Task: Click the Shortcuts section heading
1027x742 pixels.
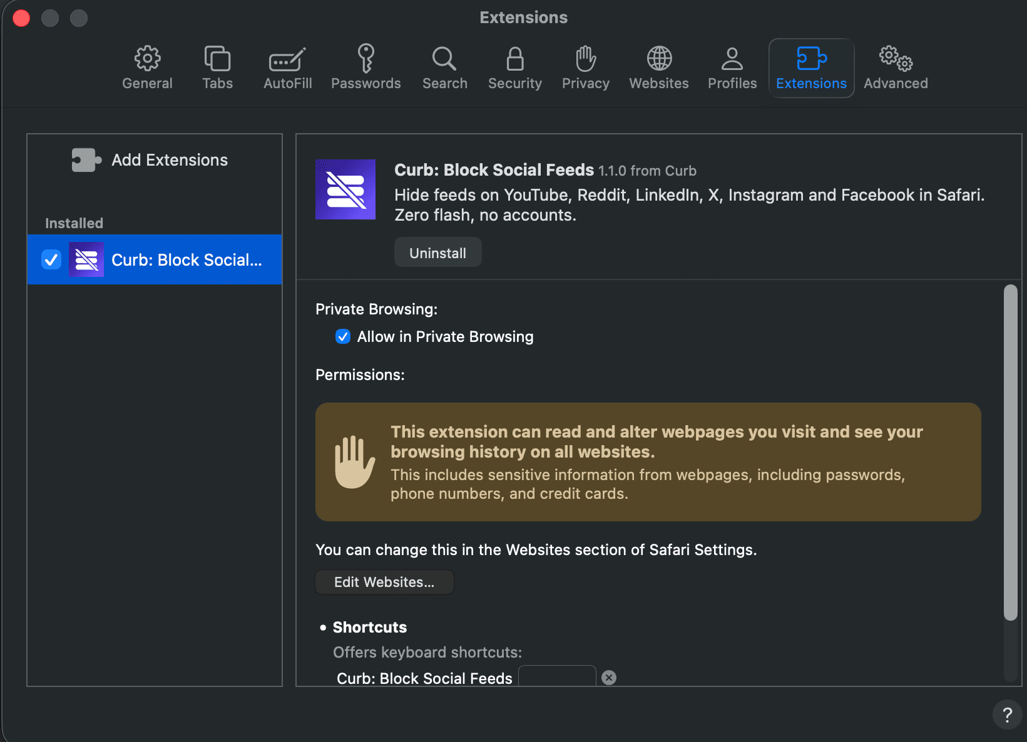Action: (x=370, y=627)
